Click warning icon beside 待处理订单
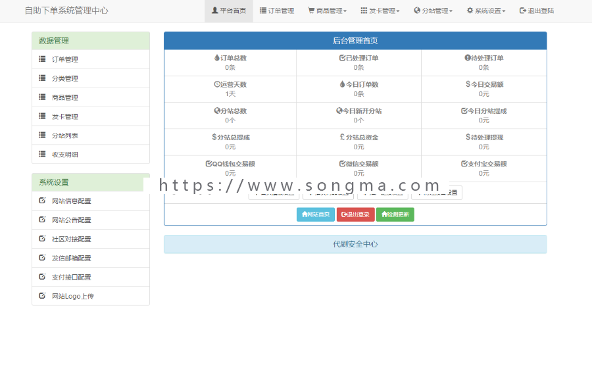Viewport: 592px width, 371px height. tap(468, 58)
